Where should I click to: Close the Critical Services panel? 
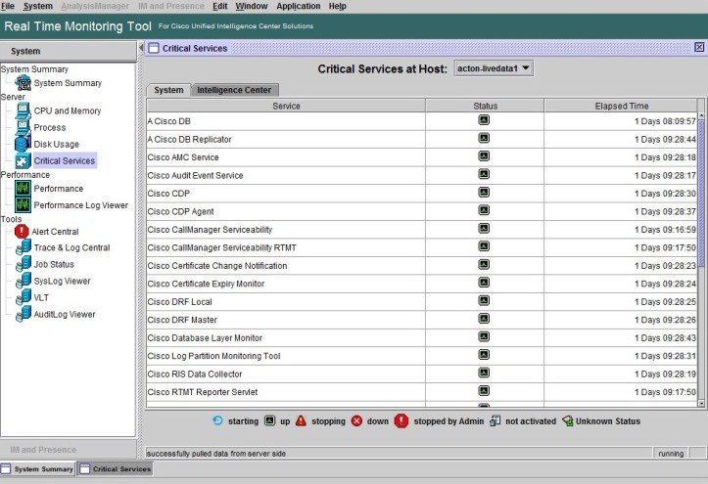pyautogui.click(x=699, y=47)
